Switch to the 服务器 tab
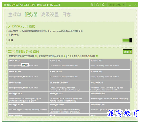The image size is (141, 122). click(x=31, y=15)
